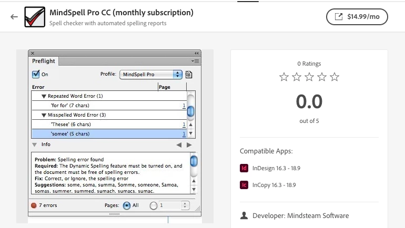
Task: Open the MindSpell Pro profile dropdown
Action: pyautogui.click(x=151, y=75)
